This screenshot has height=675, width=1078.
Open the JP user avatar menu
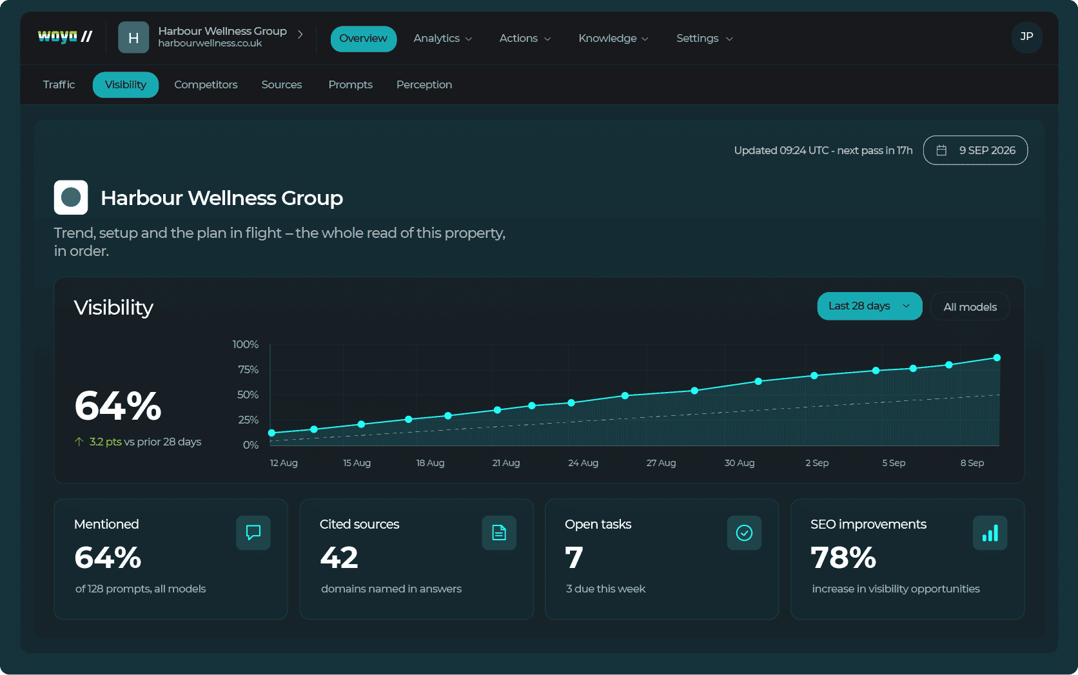tap(1026, 37)
